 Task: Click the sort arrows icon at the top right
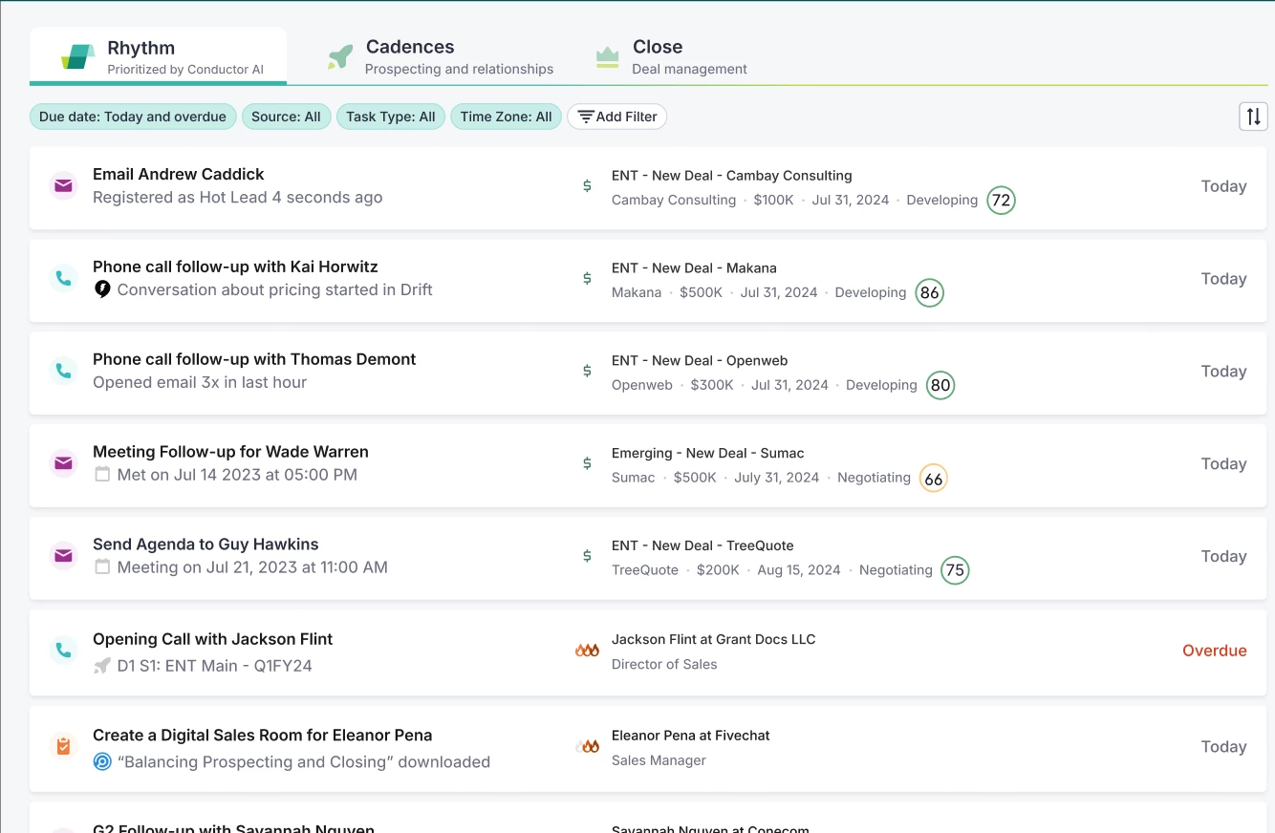click(1253, 117)
